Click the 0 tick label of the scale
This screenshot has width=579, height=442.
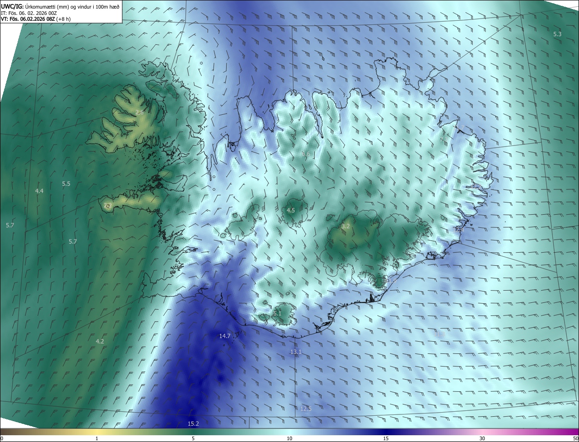click(x=2, y=438)
